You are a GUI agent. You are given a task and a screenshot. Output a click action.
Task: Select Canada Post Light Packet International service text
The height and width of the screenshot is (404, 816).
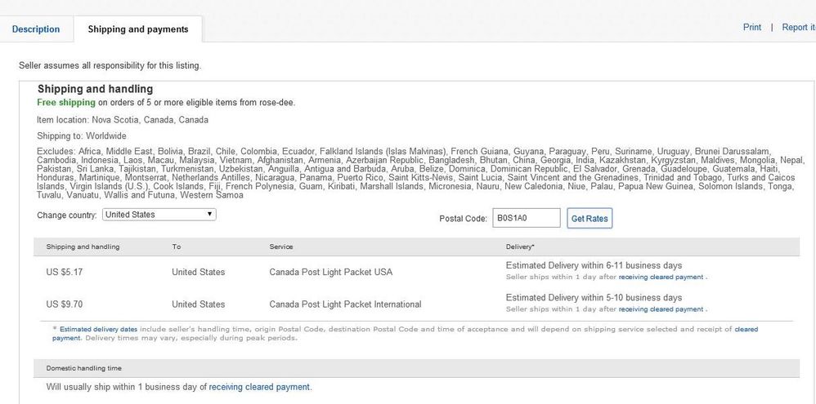345,304
